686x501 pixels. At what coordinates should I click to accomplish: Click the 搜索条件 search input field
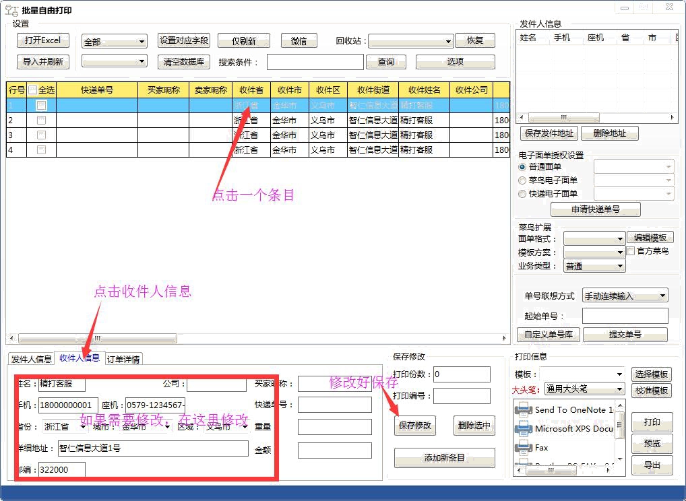pyautogui.click(x=315, y=61)
